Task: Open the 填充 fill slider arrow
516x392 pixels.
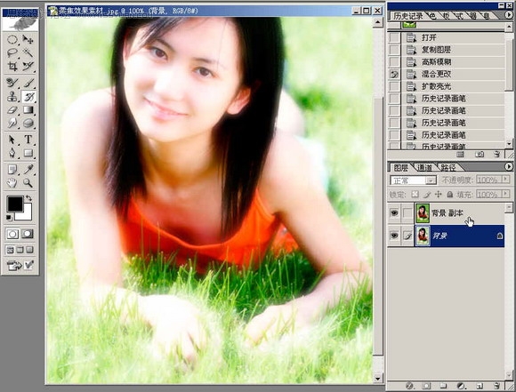Action: [506, 194]
